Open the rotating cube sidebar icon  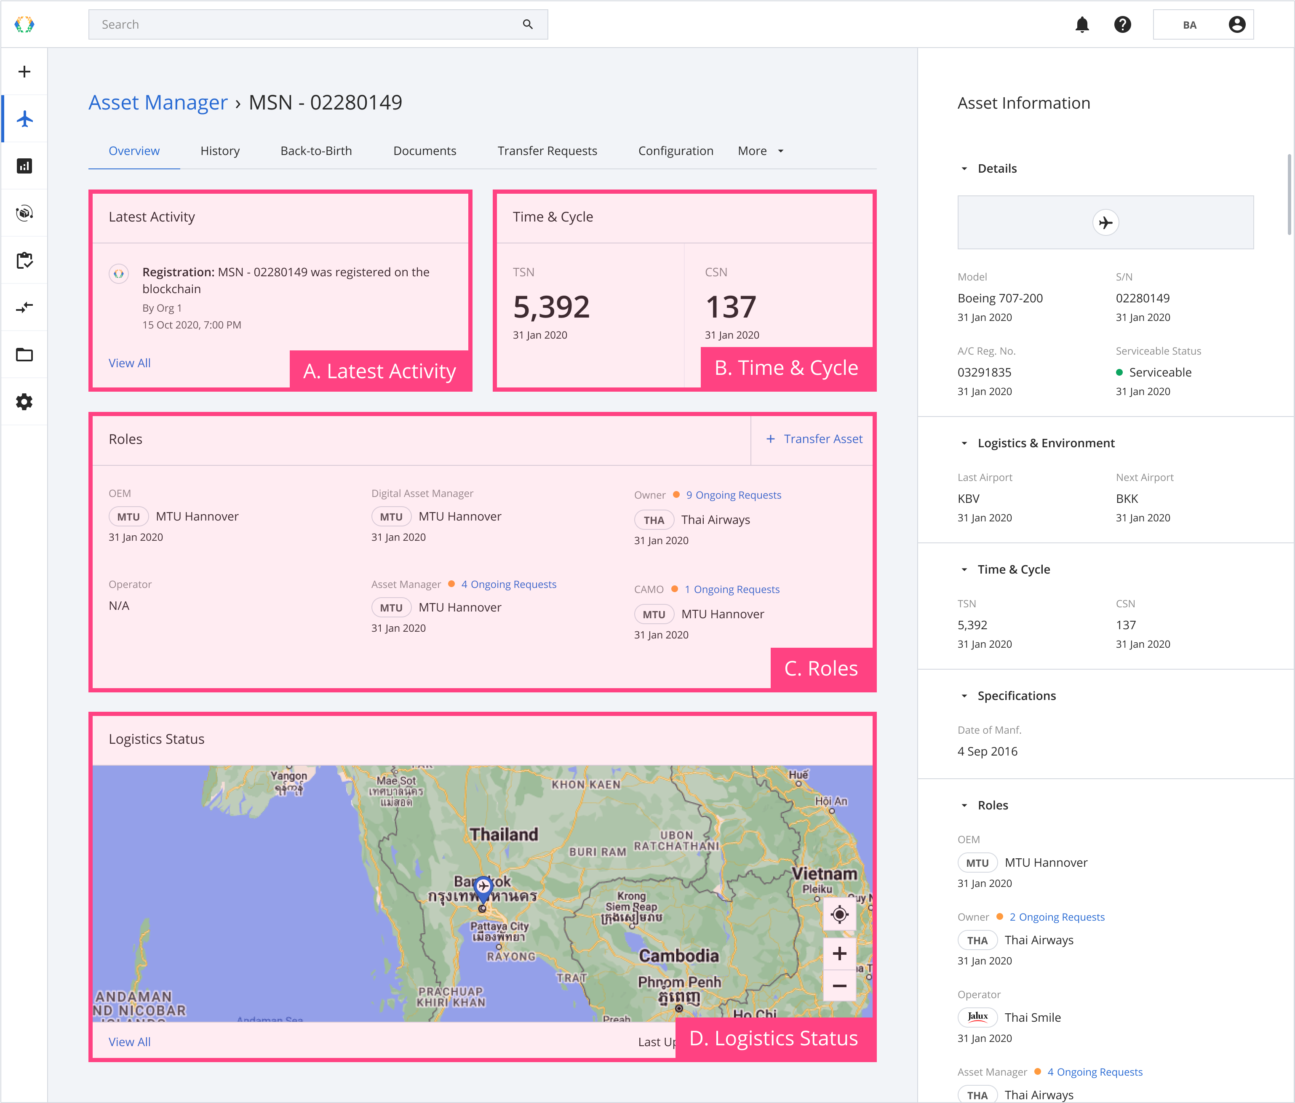click(x=24, y=213)
